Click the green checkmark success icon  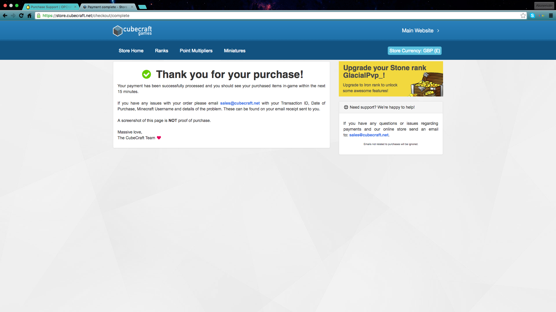coord(147,74)
